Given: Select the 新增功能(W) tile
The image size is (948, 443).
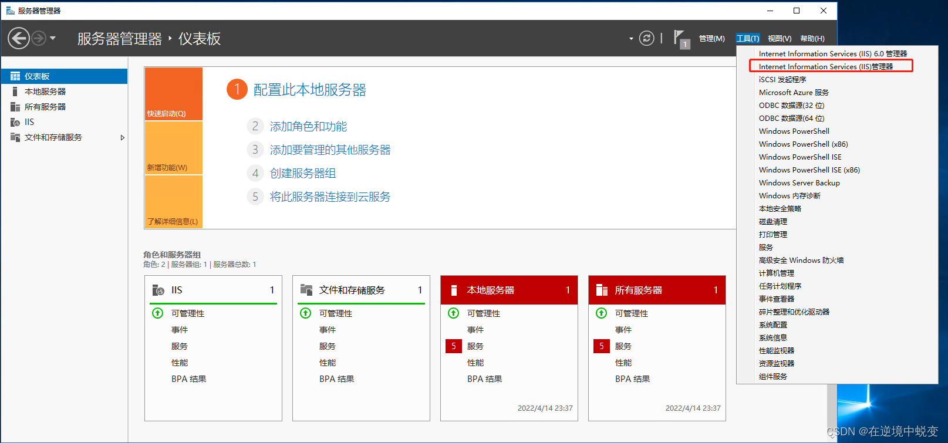Looking at the screenshot, I should pyautogui.click(x=174, y=148).
